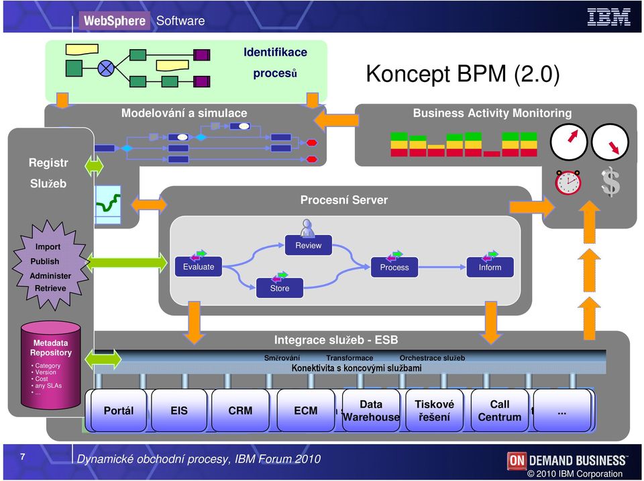Image resolution: width=644 pixels, height=481 pixels.
Task: Select the Evaluate process step
Action: [199, 267]
